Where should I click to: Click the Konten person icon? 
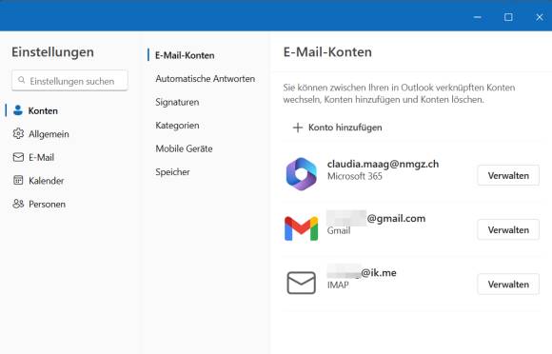[18, 110]
